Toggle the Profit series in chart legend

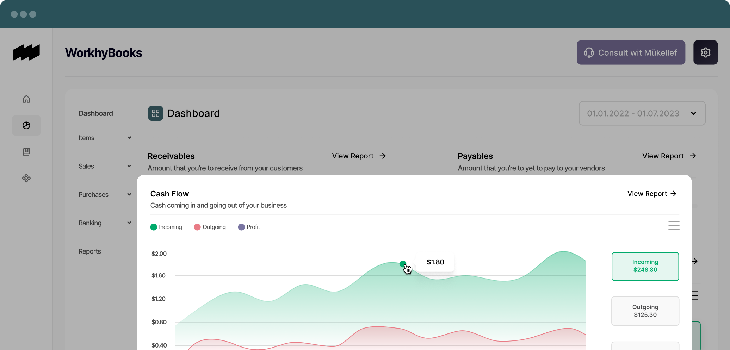pos(249,227)
